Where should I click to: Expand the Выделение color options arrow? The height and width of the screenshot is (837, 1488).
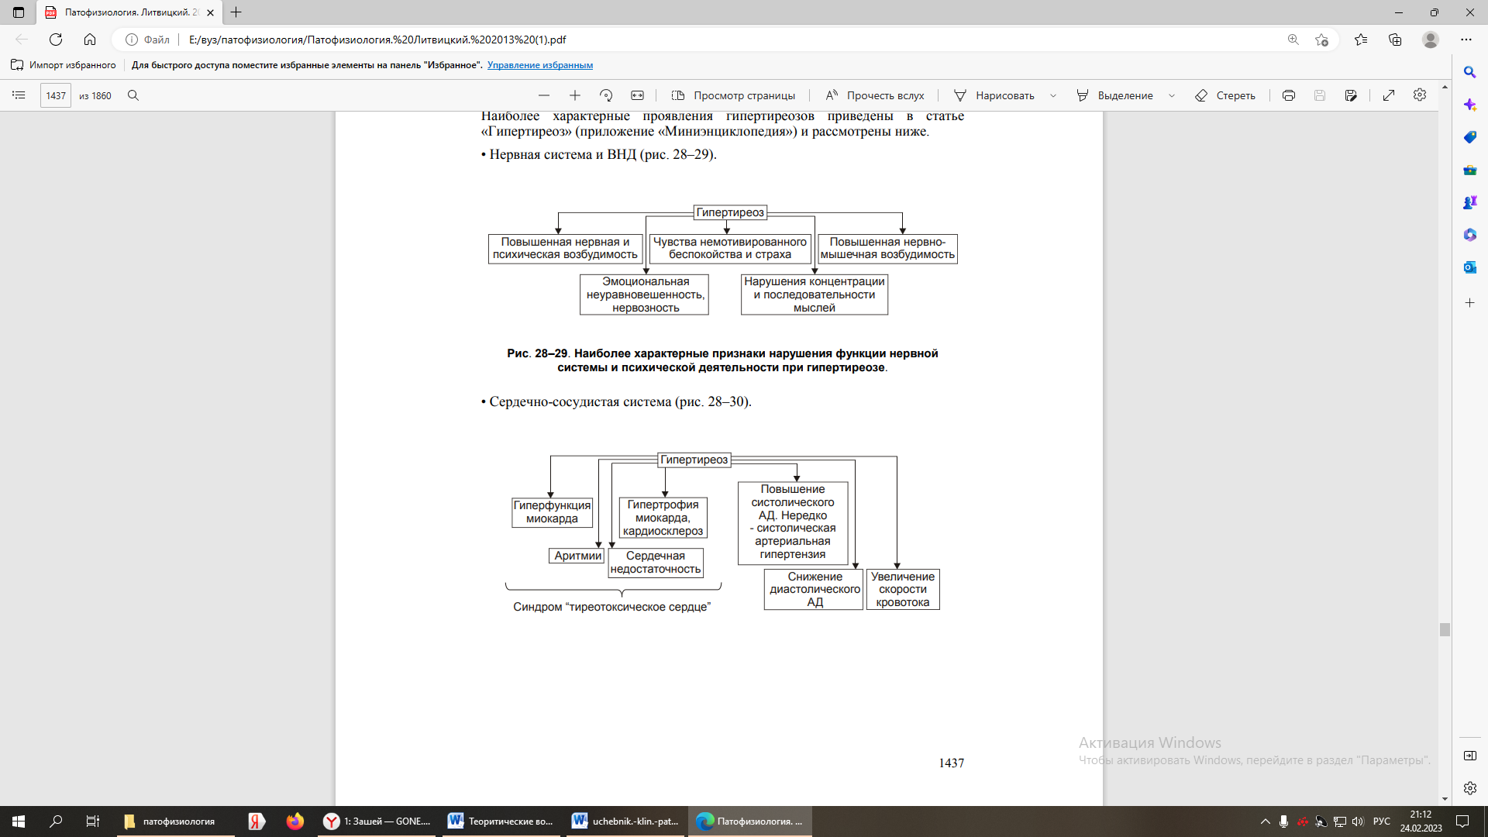click(1172, 95)
